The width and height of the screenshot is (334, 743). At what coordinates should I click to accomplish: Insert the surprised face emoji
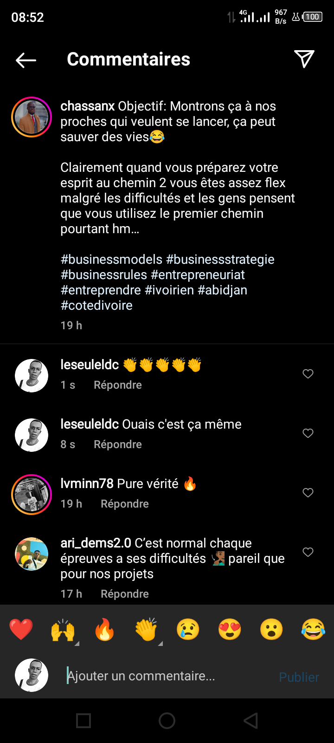click(271, 630)
